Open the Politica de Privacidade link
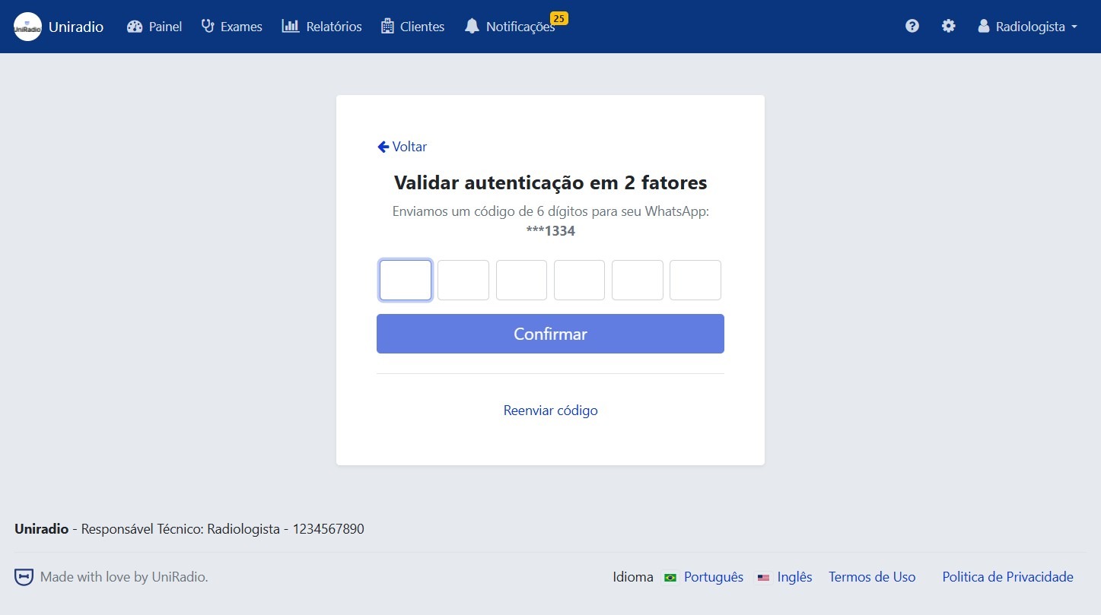 pyautogui.click(x=1007, y=577)
